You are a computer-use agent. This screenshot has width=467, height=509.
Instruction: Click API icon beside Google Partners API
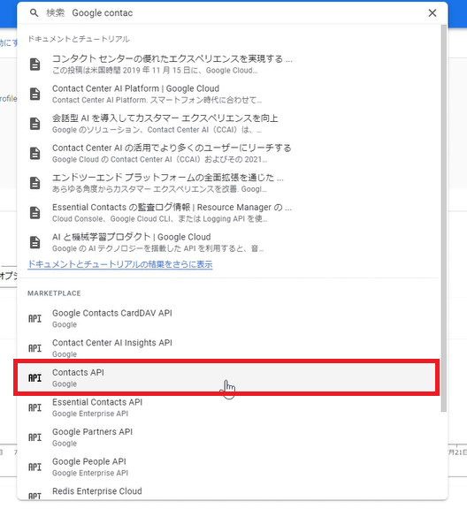(x=35, y=437)
